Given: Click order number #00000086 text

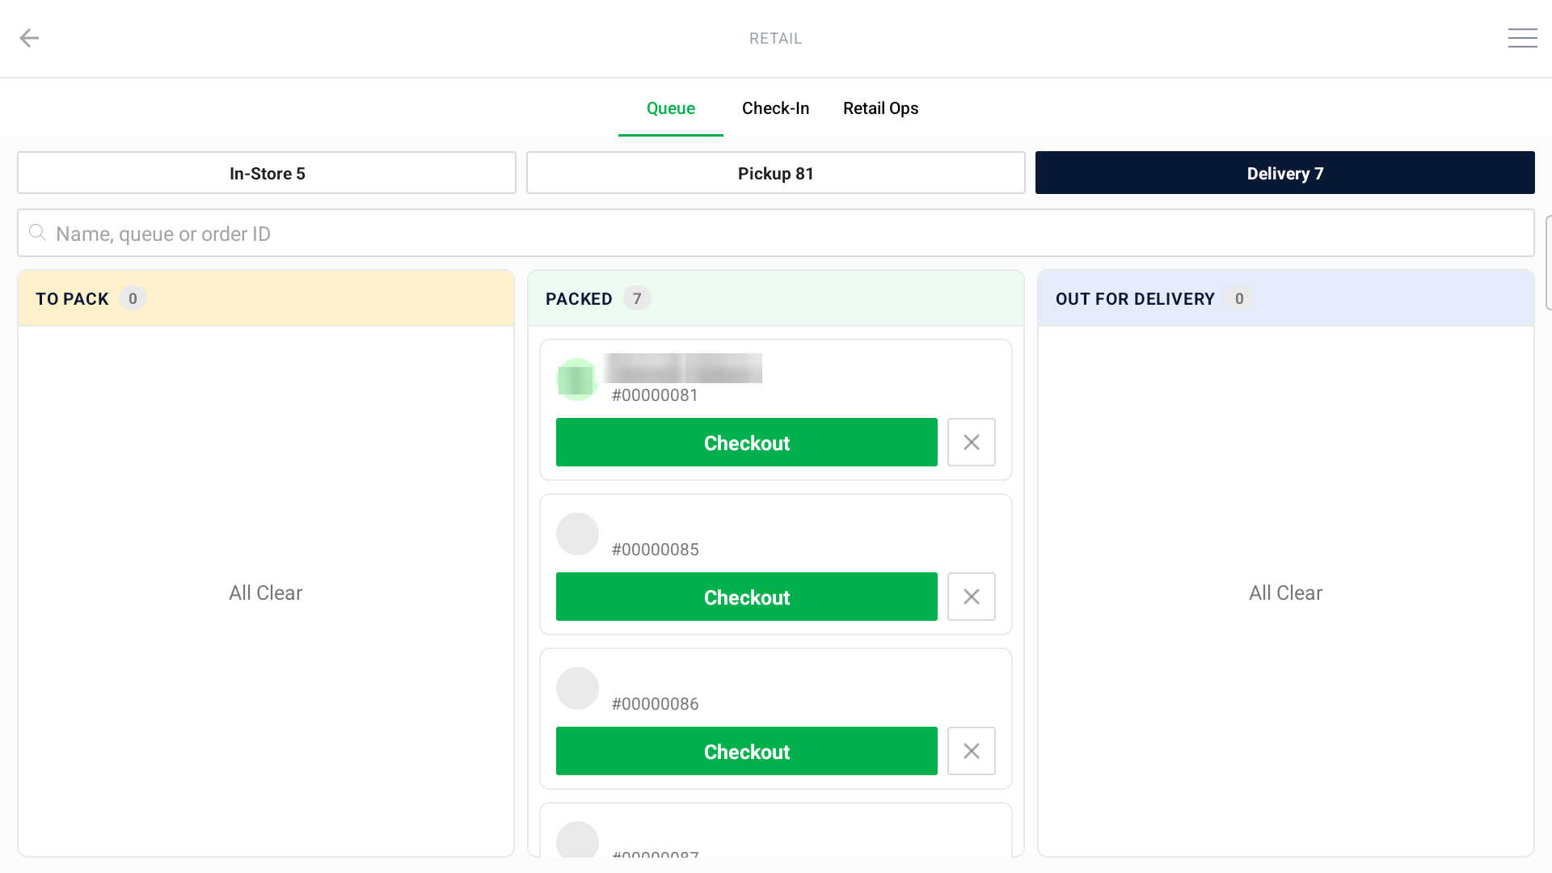Looking at the screenshot, I should click(655, 704).
